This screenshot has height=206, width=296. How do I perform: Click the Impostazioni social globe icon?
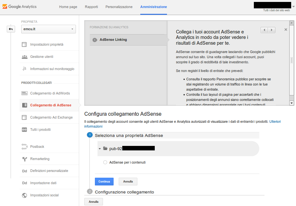24,195
